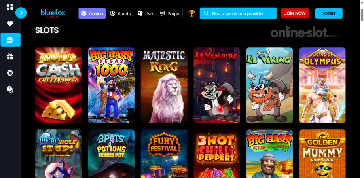Click the page vertical scrollbar
The width and height of the screenshot is (364, 178).
362,15
